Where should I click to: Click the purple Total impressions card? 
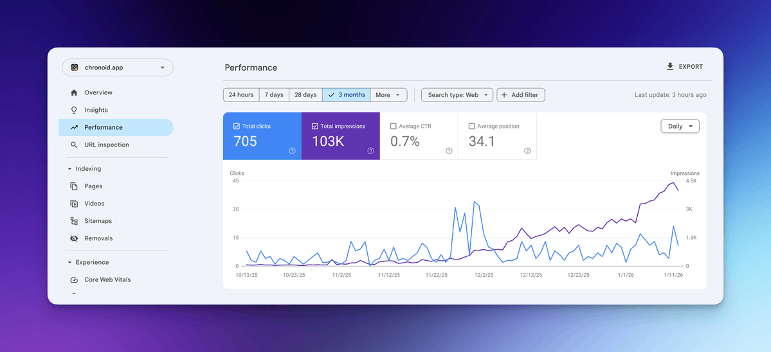click(340, 137)
